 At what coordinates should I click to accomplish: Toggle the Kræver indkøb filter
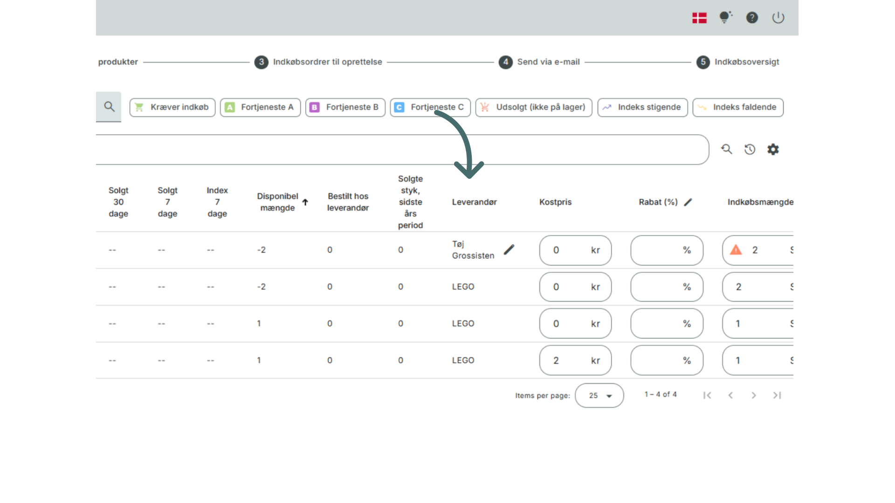click(x=172, y=107)
